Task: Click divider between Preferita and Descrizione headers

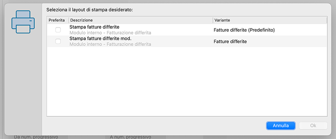Action: [69, 20]
